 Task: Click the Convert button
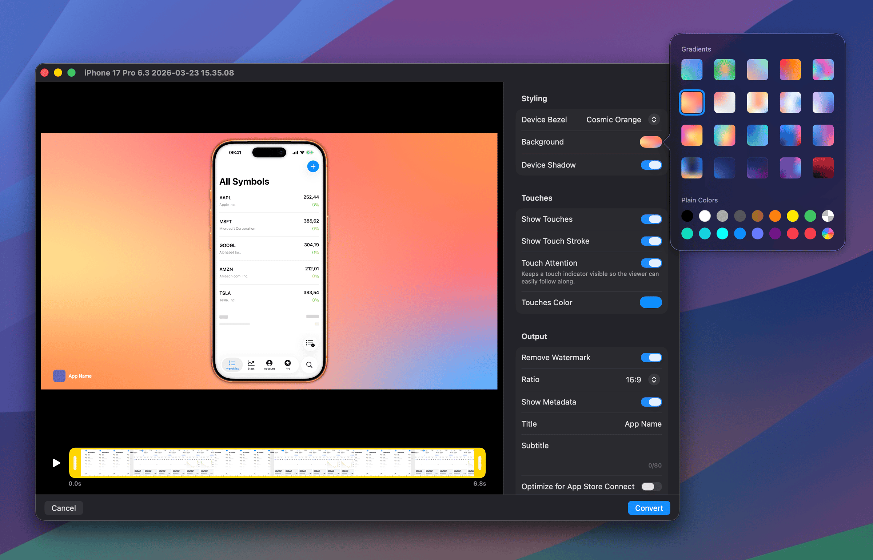[649, 508]
